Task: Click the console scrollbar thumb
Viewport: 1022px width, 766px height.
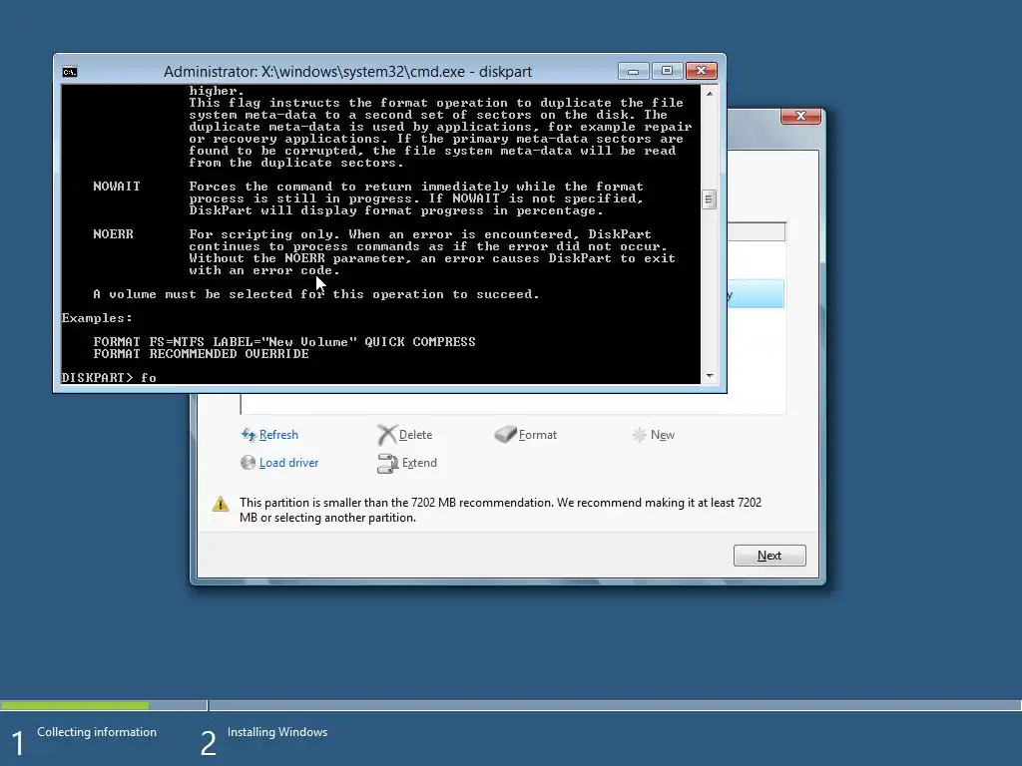Action: pyautogui.click(x=710, y=199)
